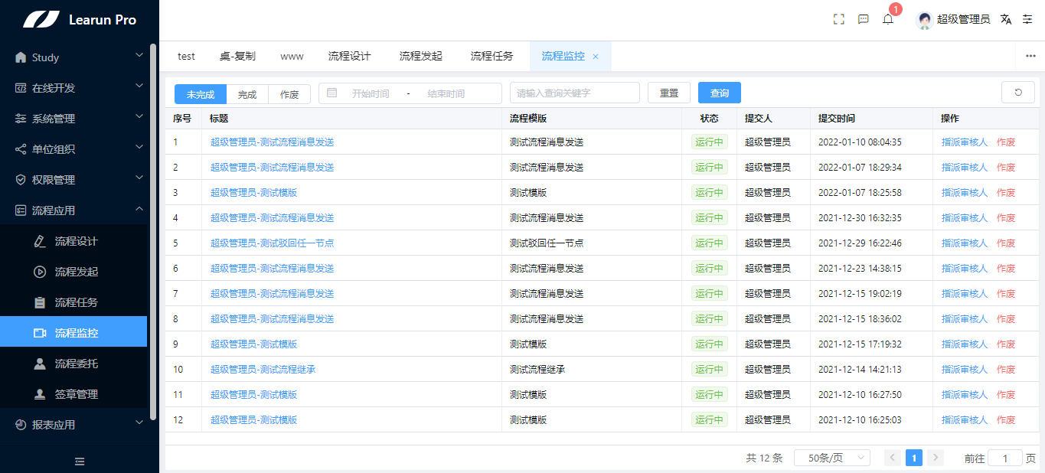Image resolution: width=1045 pixels, height=473 pixels.
Task: Click the keyword search input
Action: 575,93
